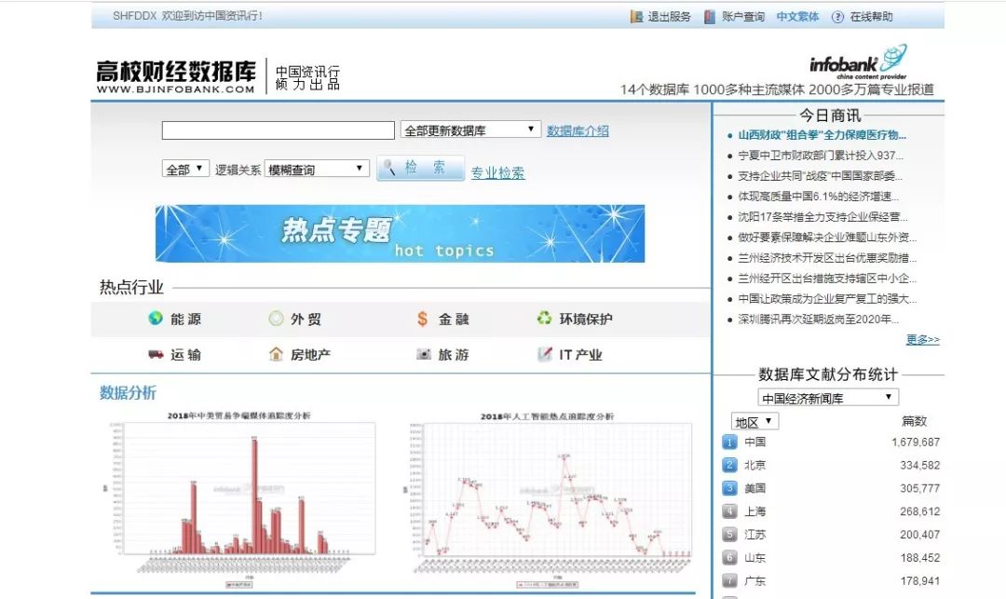This screenshot has width=1006, height=599.
Task: Click the 账户查询 account icon
Action: point(709,17)
